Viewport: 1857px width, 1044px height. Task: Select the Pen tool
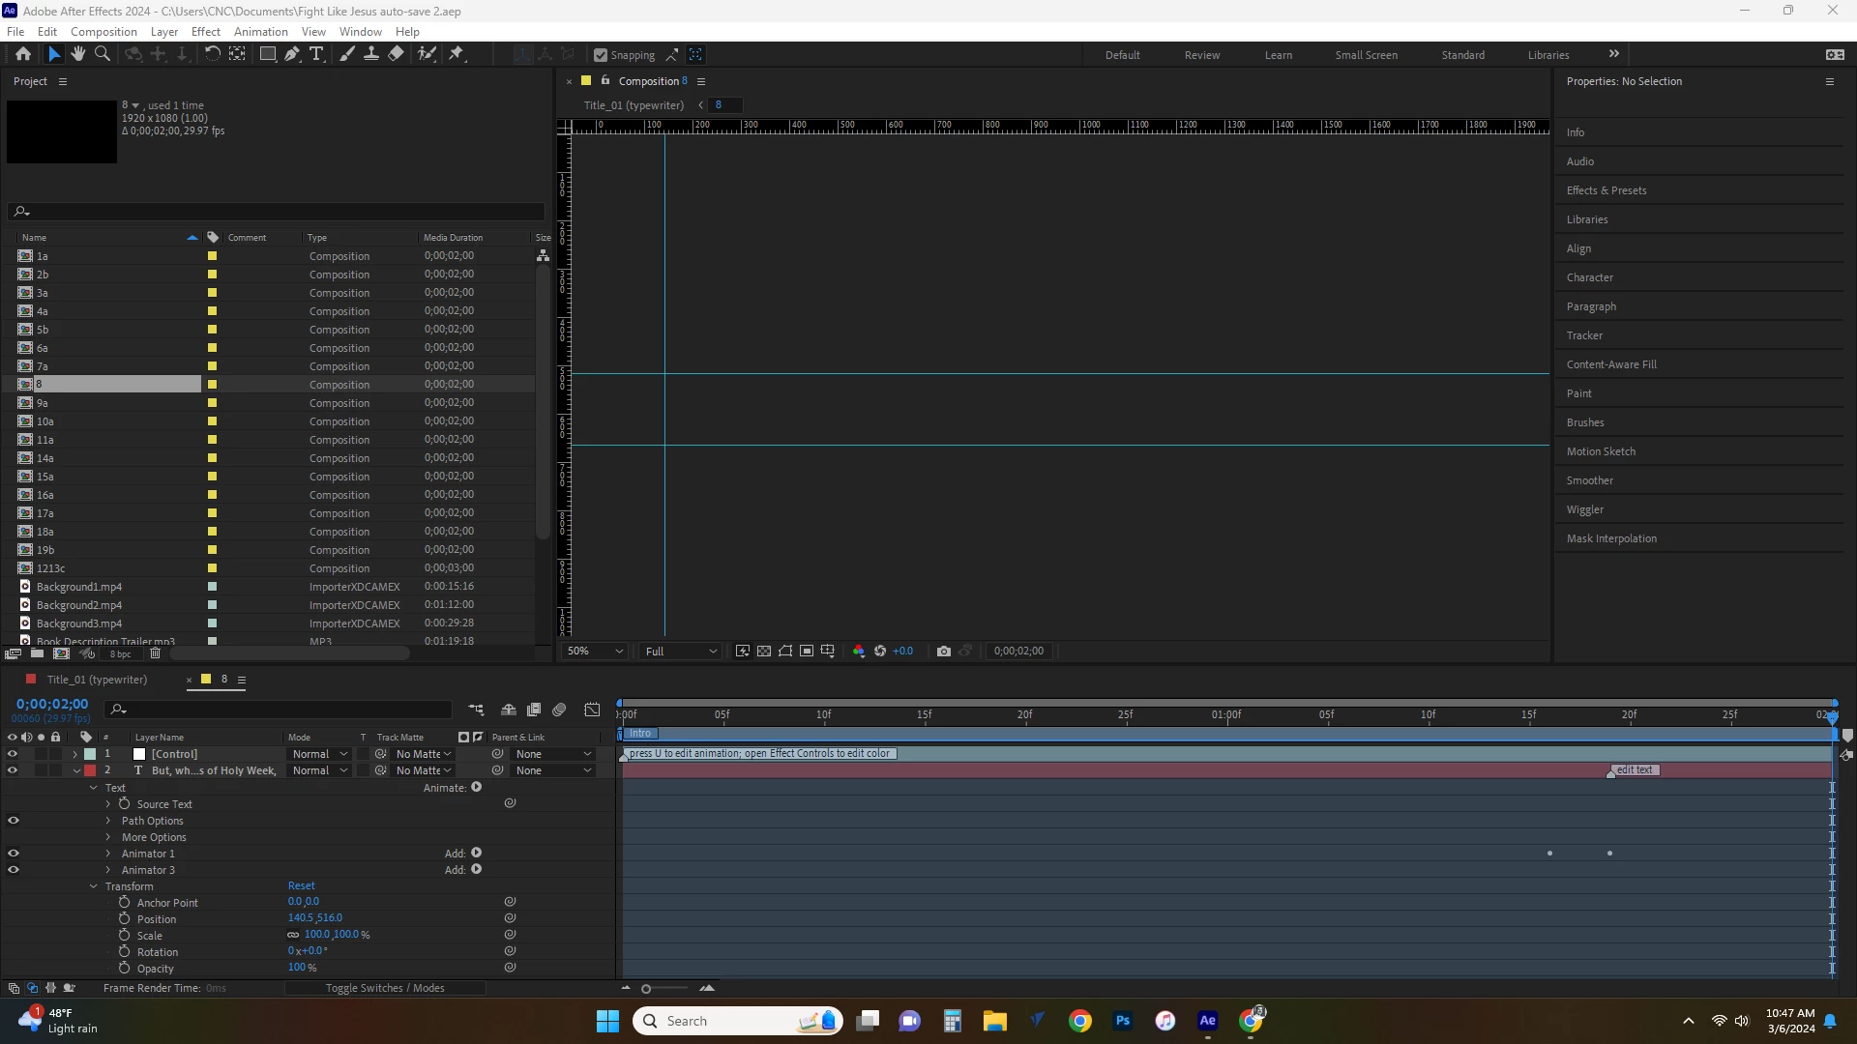[x=291, y=54]
